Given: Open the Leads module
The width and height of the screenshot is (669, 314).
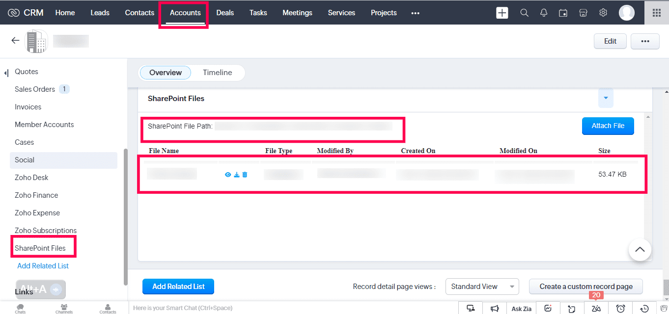Looking at the screenshot, I should (100, 13).
